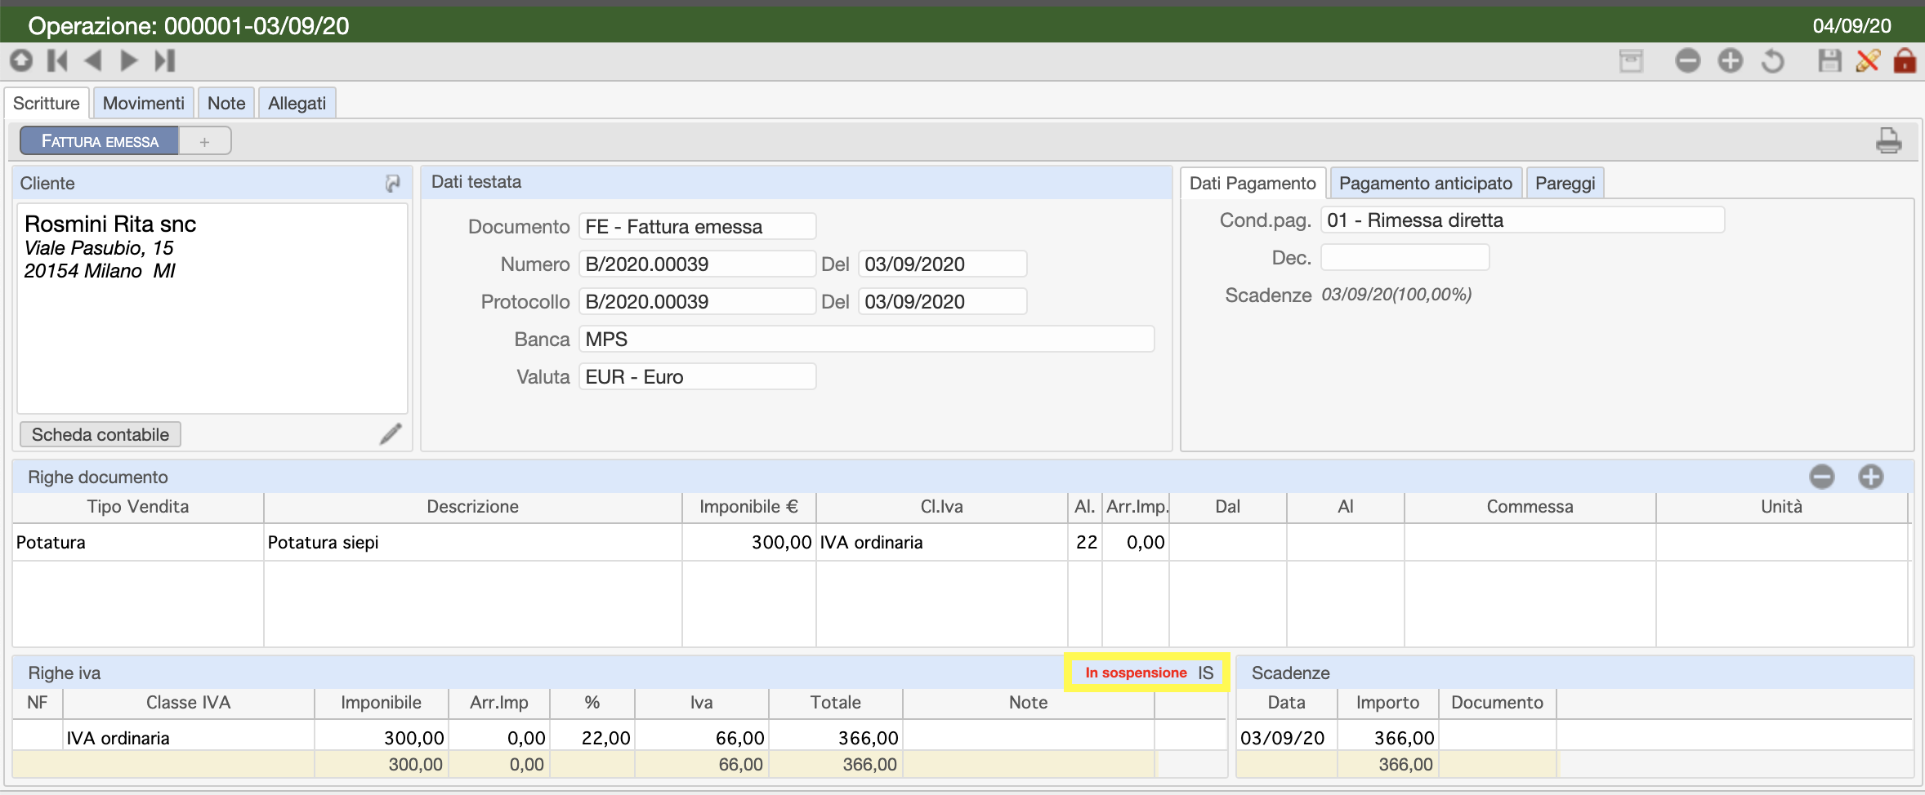Click the top toolbar minus (remove operation) icon
Image resolution: width=1925 pixels, height=795 pixels.
click(x=1687, y=61)
